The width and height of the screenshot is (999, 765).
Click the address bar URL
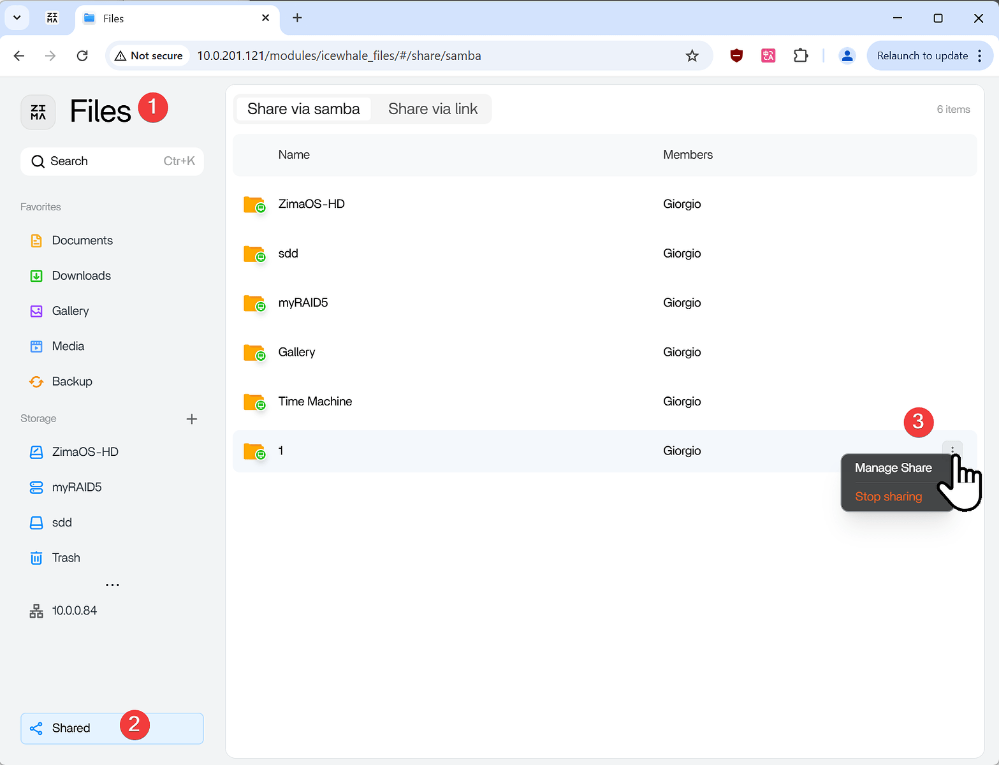[339, 56]
